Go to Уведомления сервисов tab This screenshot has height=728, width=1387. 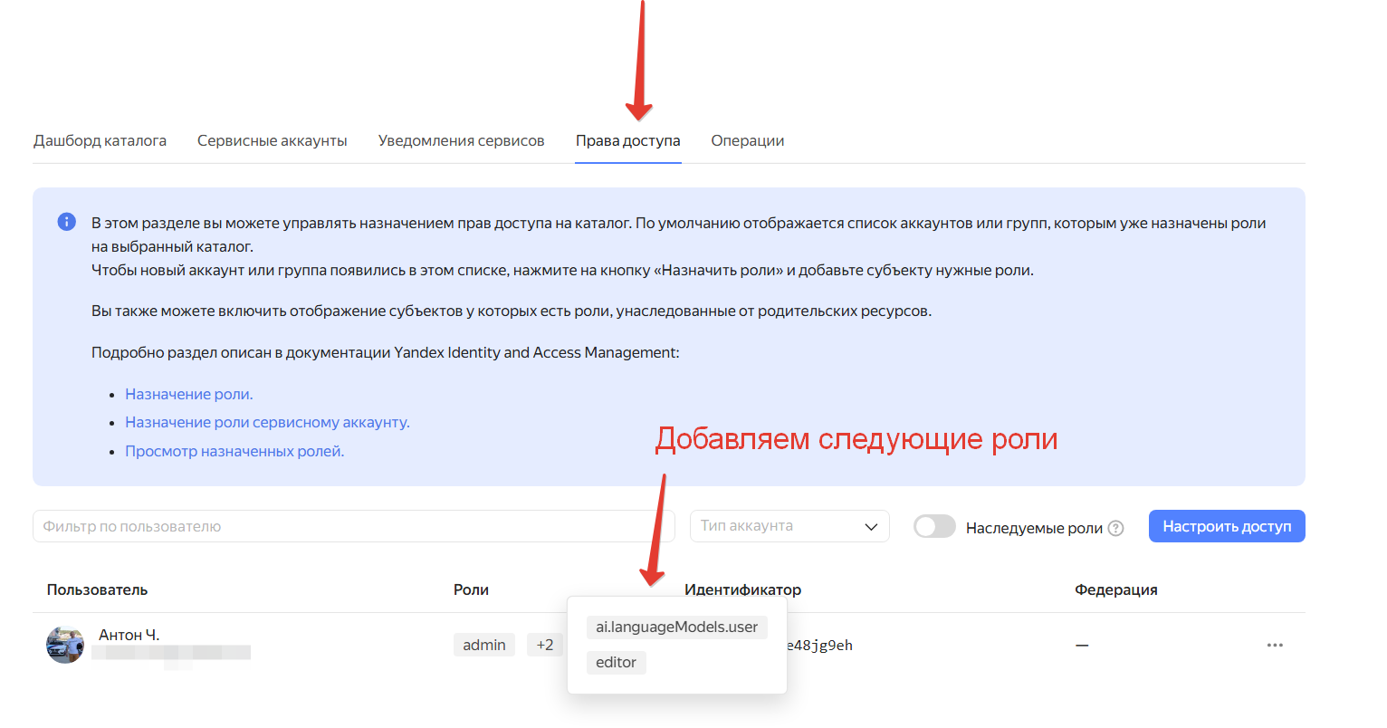[461, 140]
